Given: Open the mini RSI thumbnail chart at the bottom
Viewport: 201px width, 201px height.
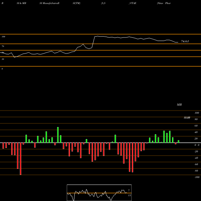Looking at the screenshot, I should 99,193.
